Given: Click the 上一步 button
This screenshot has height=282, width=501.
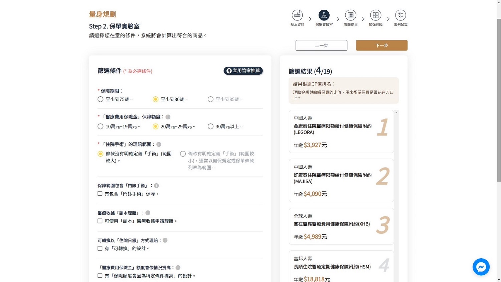Looking at the screenshot, I should tap(321, 45).
